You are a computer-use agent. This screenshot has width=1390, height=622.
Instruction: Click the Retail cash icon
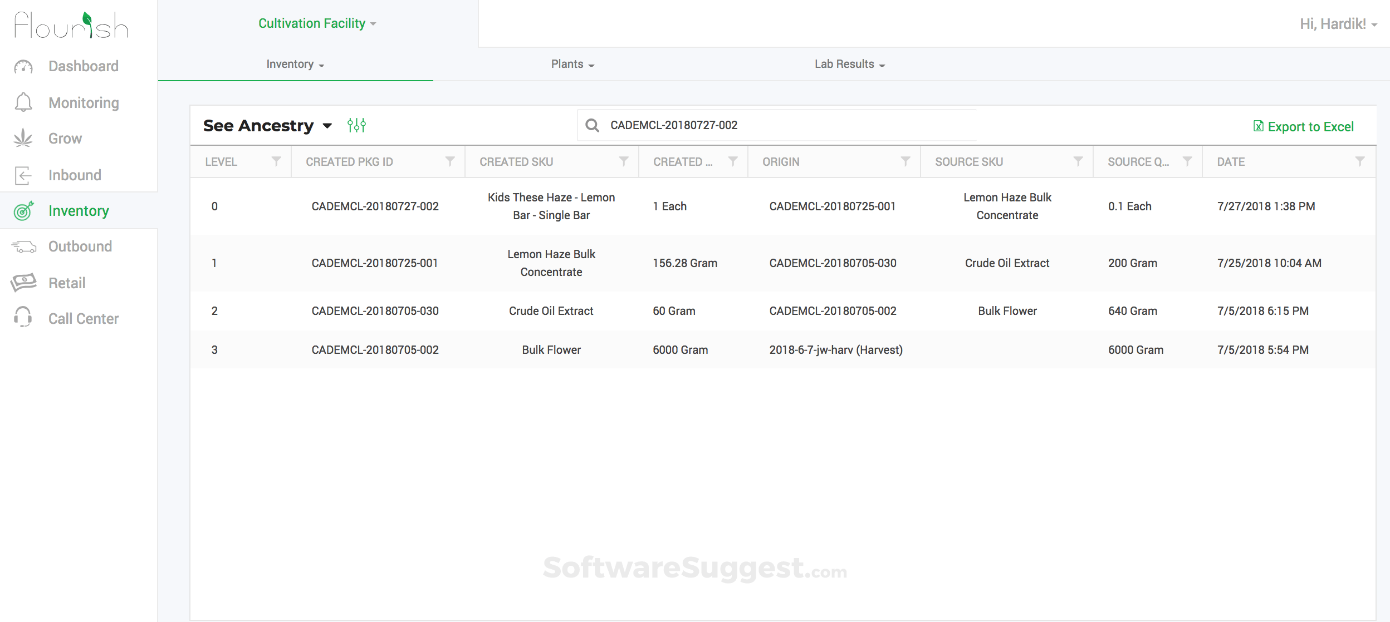(x=23, y=283)
